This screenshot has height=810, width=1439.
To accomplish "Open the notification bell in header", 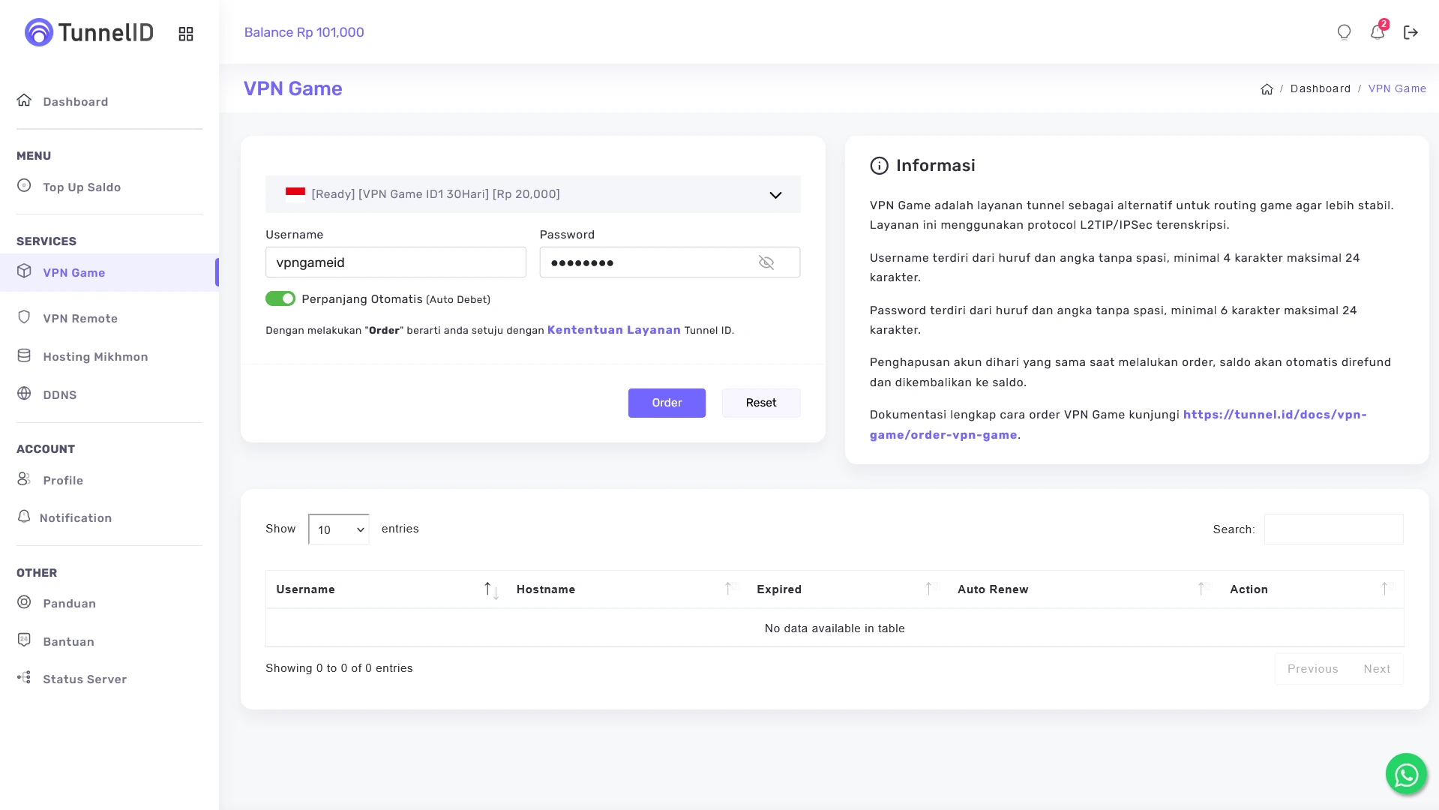I will coord(1378,32).
